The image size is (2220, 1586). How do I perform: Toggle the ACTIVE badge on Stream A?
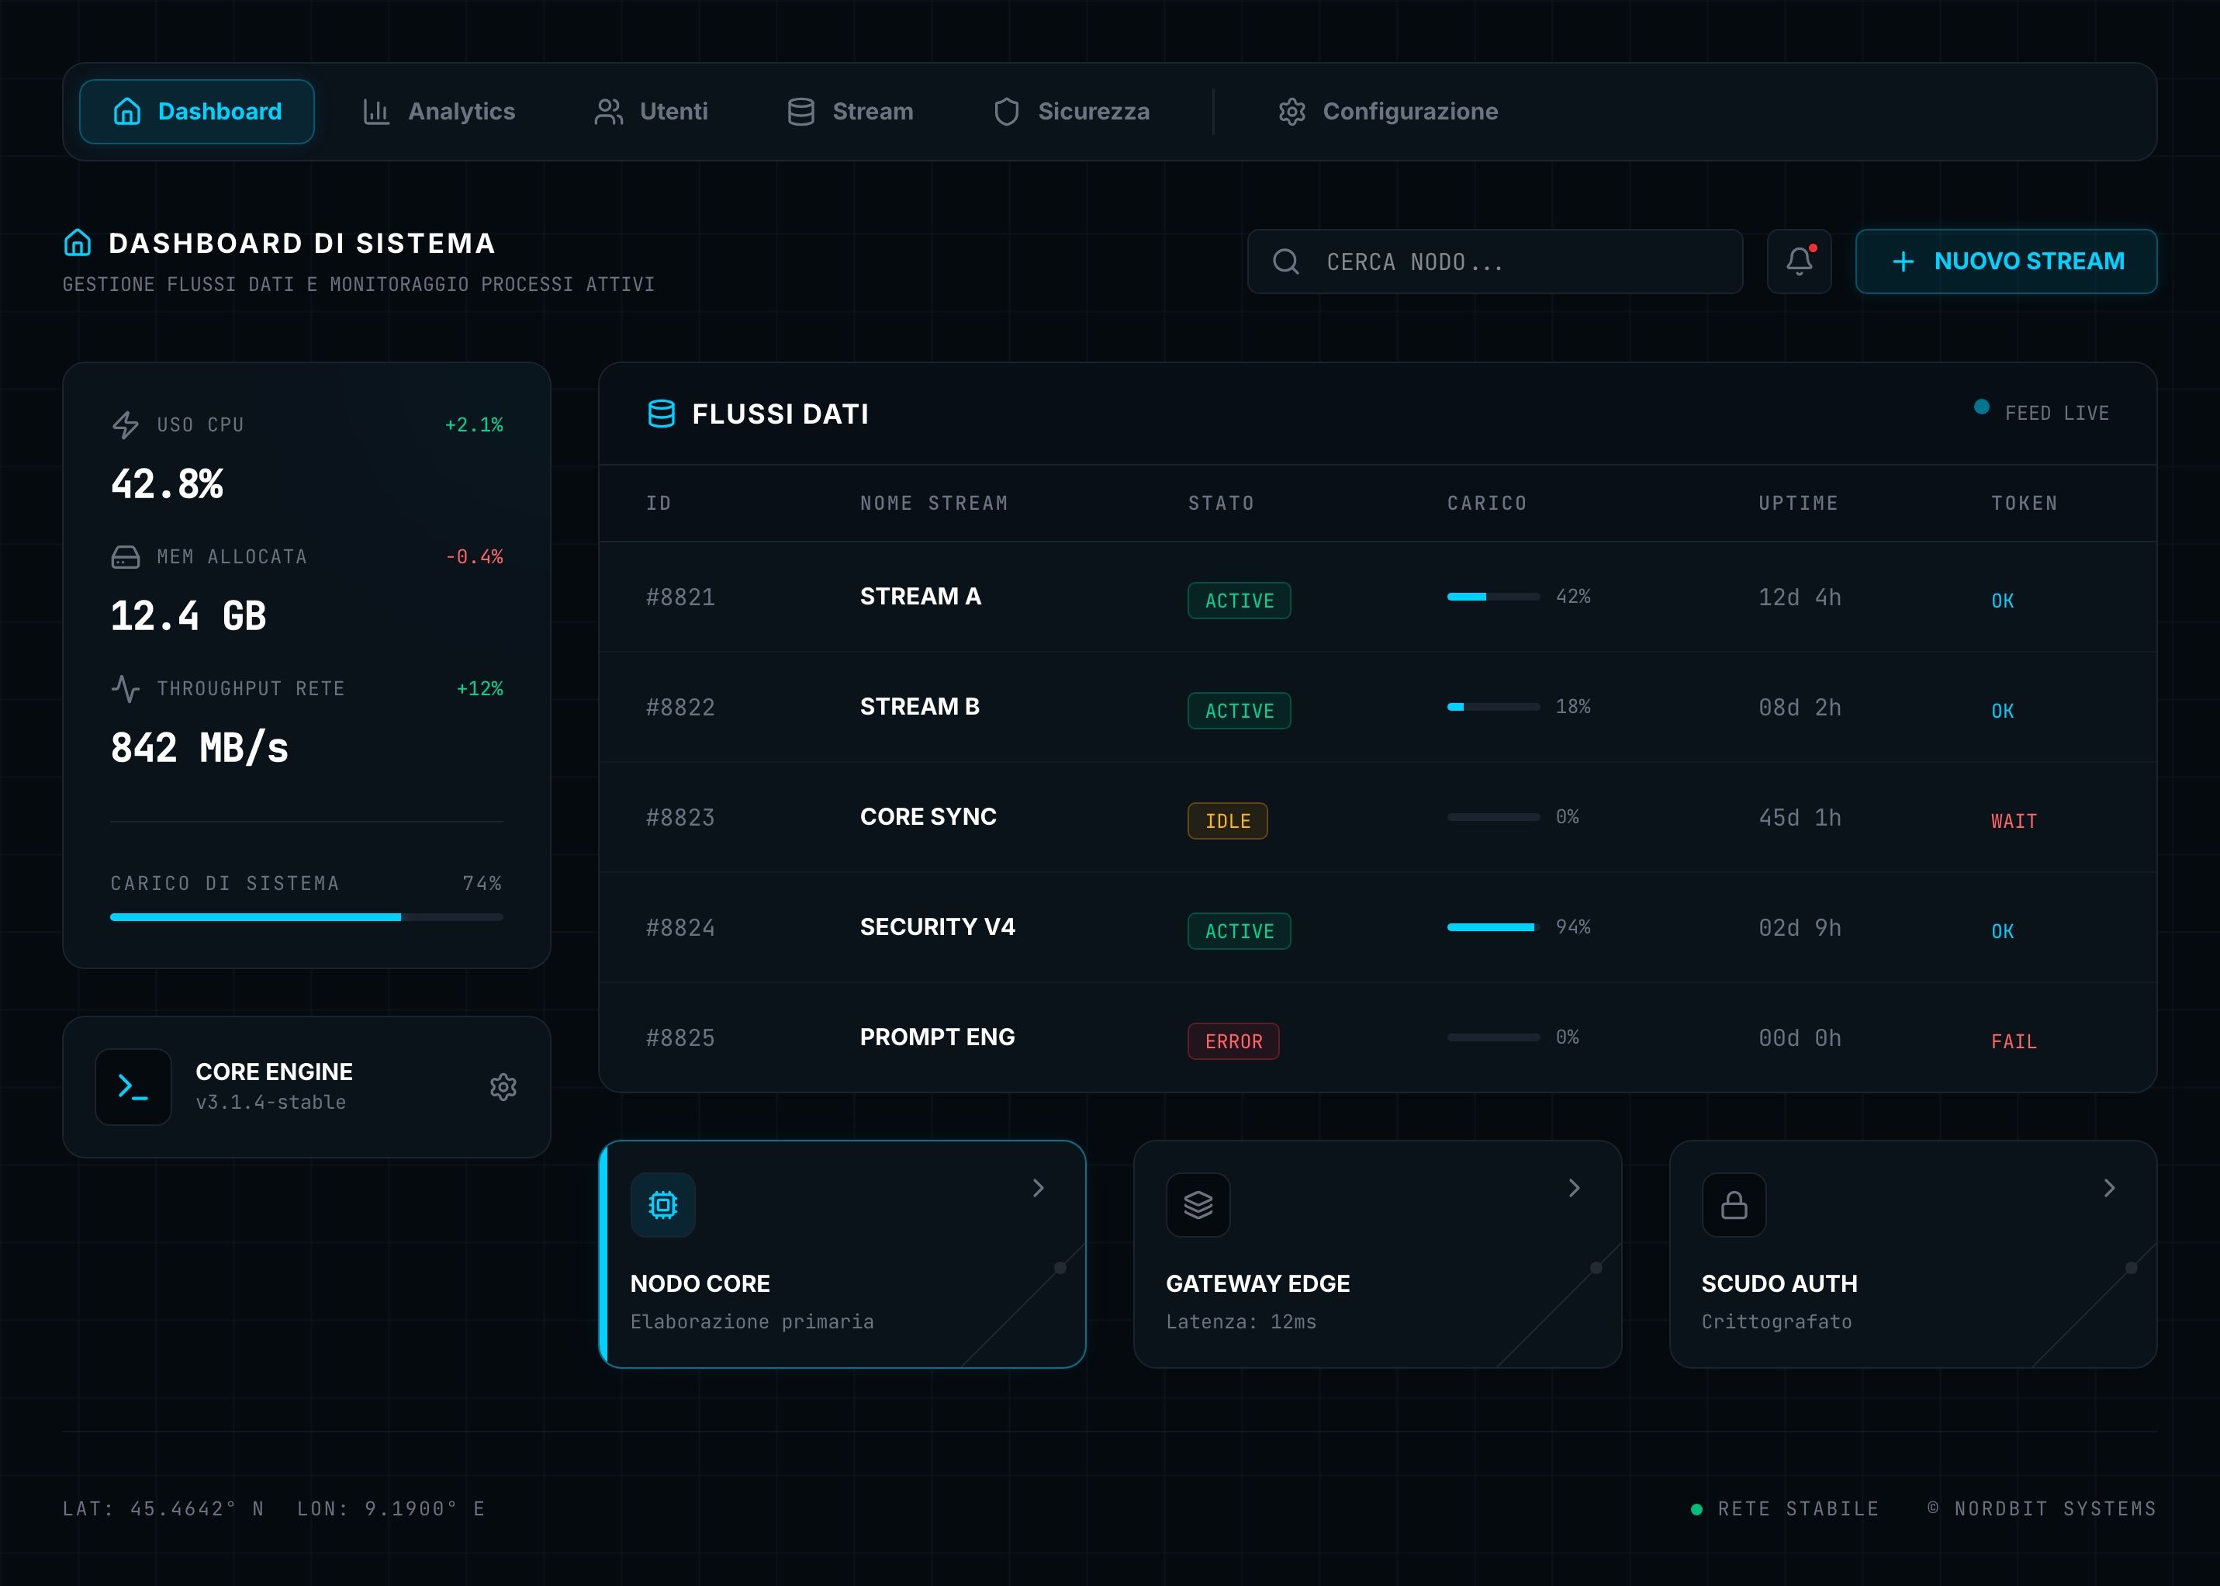[x=1239, y=600]
